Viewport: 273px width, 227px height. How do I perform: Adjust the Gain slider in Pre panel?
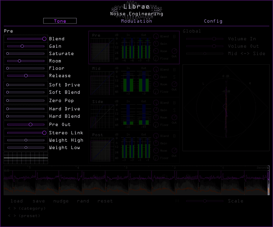point(26,46)
